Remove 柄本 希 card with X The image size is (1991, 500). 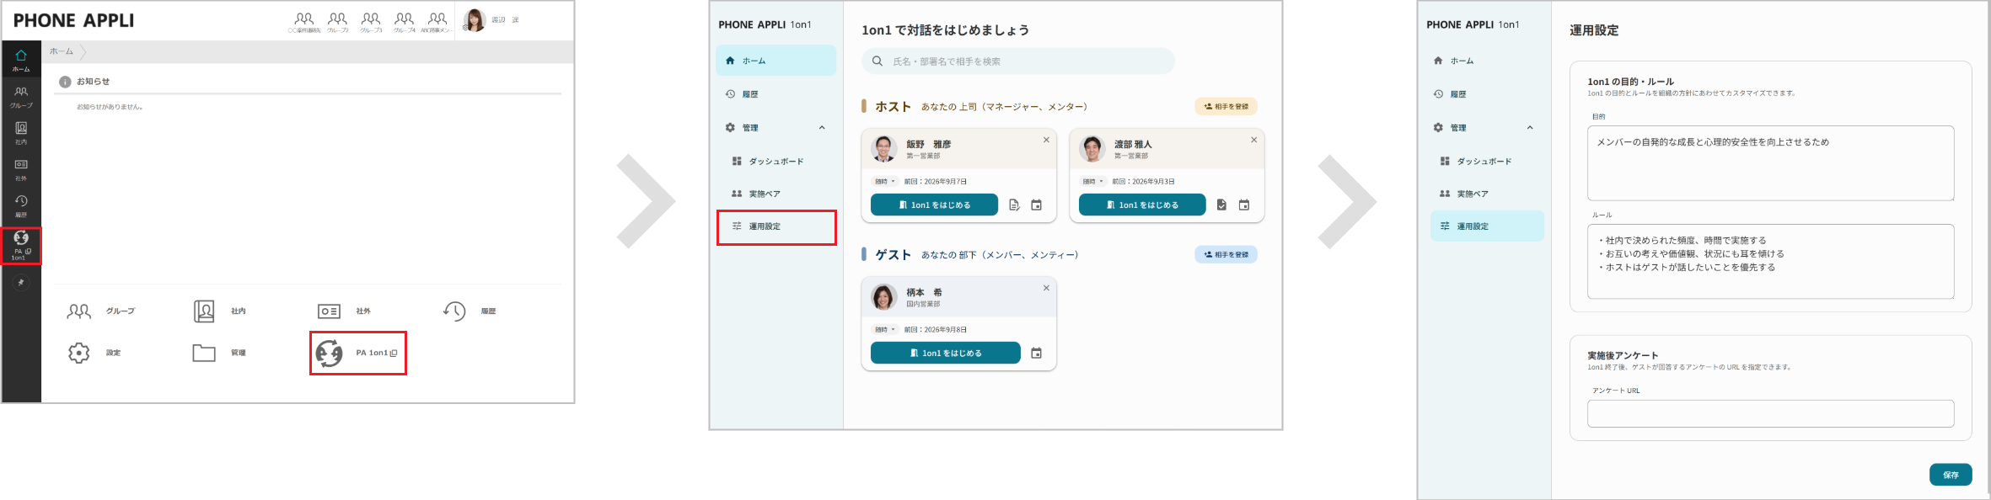click(1046, 288)
